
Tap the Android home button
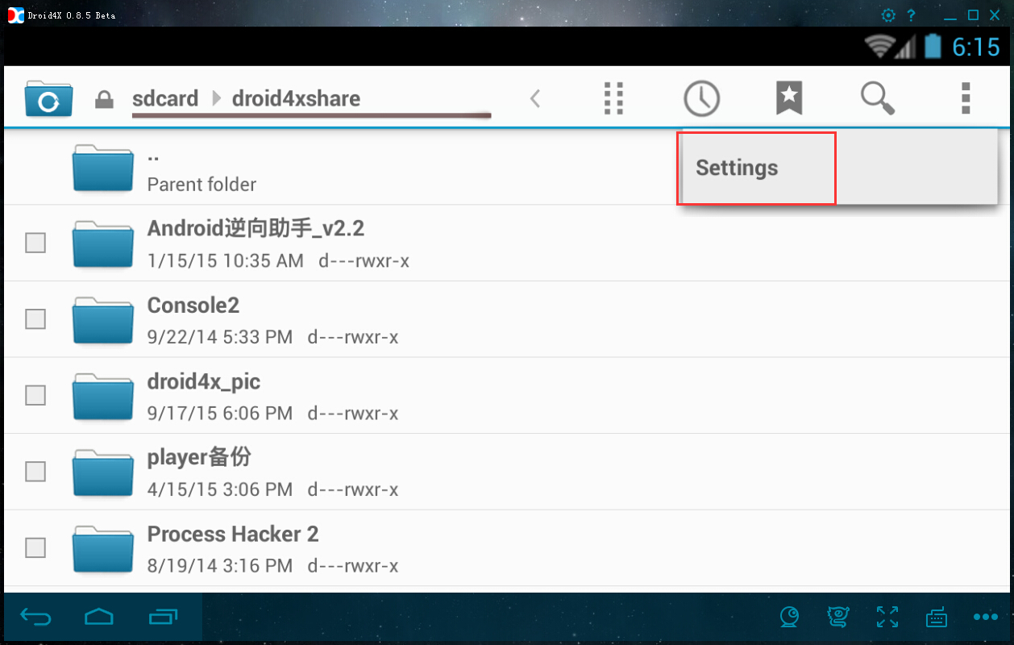tap(99, 618)
